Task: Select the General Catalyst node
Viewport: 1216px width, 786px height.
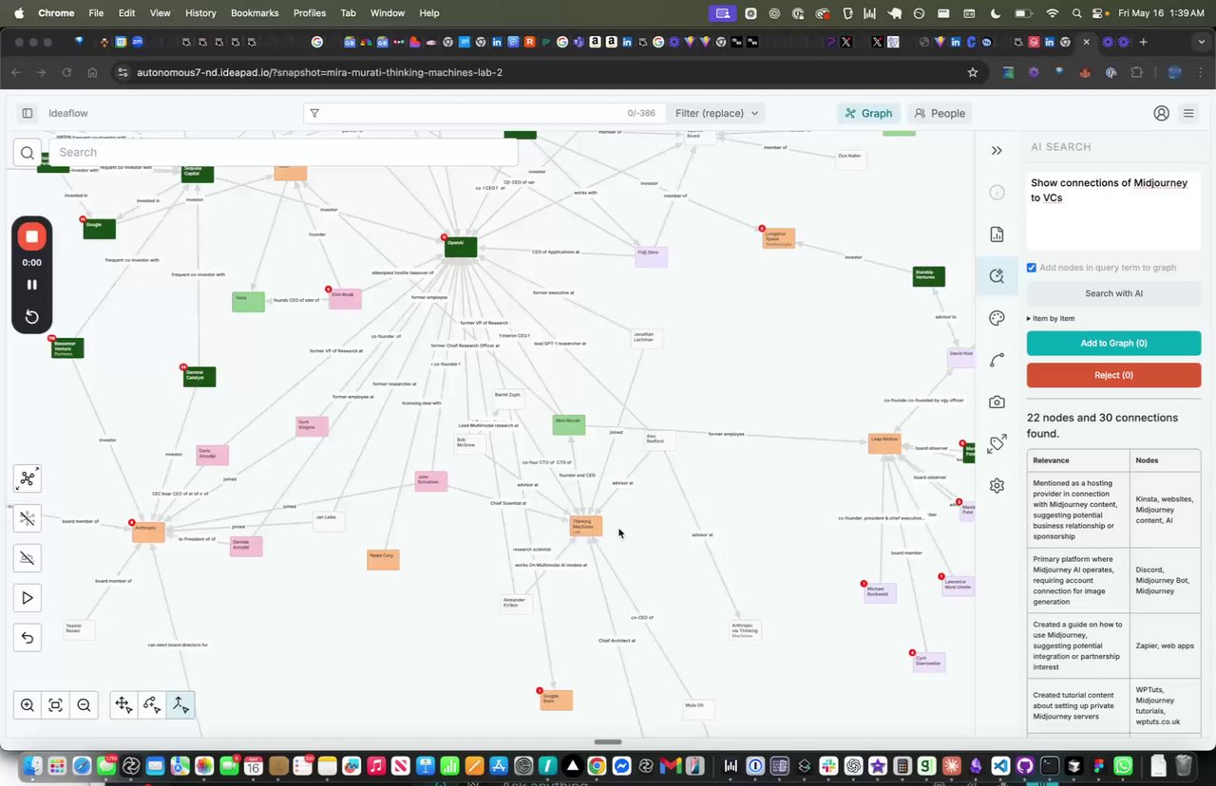Action: 199,377
